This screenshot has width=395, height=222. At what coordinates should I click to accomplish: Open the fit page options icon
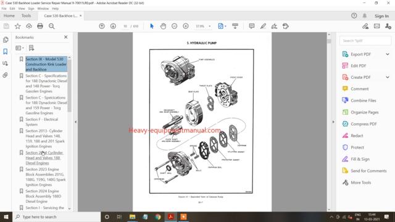(x=222, y=26)
